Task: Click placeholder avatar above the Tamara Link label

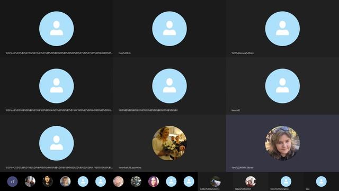Action: click(x=282, y=29)
